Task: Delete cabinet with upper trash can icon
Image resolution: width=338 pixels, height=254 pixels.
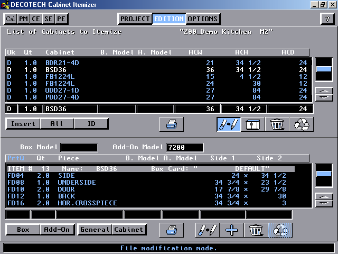Action: click(277, 124)
